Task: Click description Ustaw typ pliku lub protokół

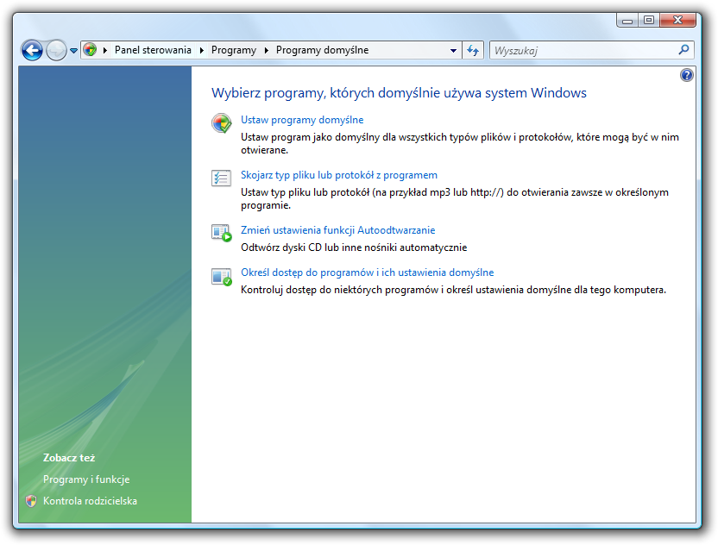Action: [x=455, y=198]
